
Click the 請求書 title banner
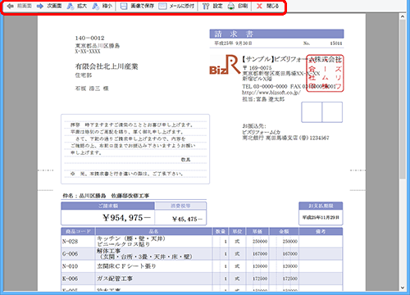tap(276, 34)
